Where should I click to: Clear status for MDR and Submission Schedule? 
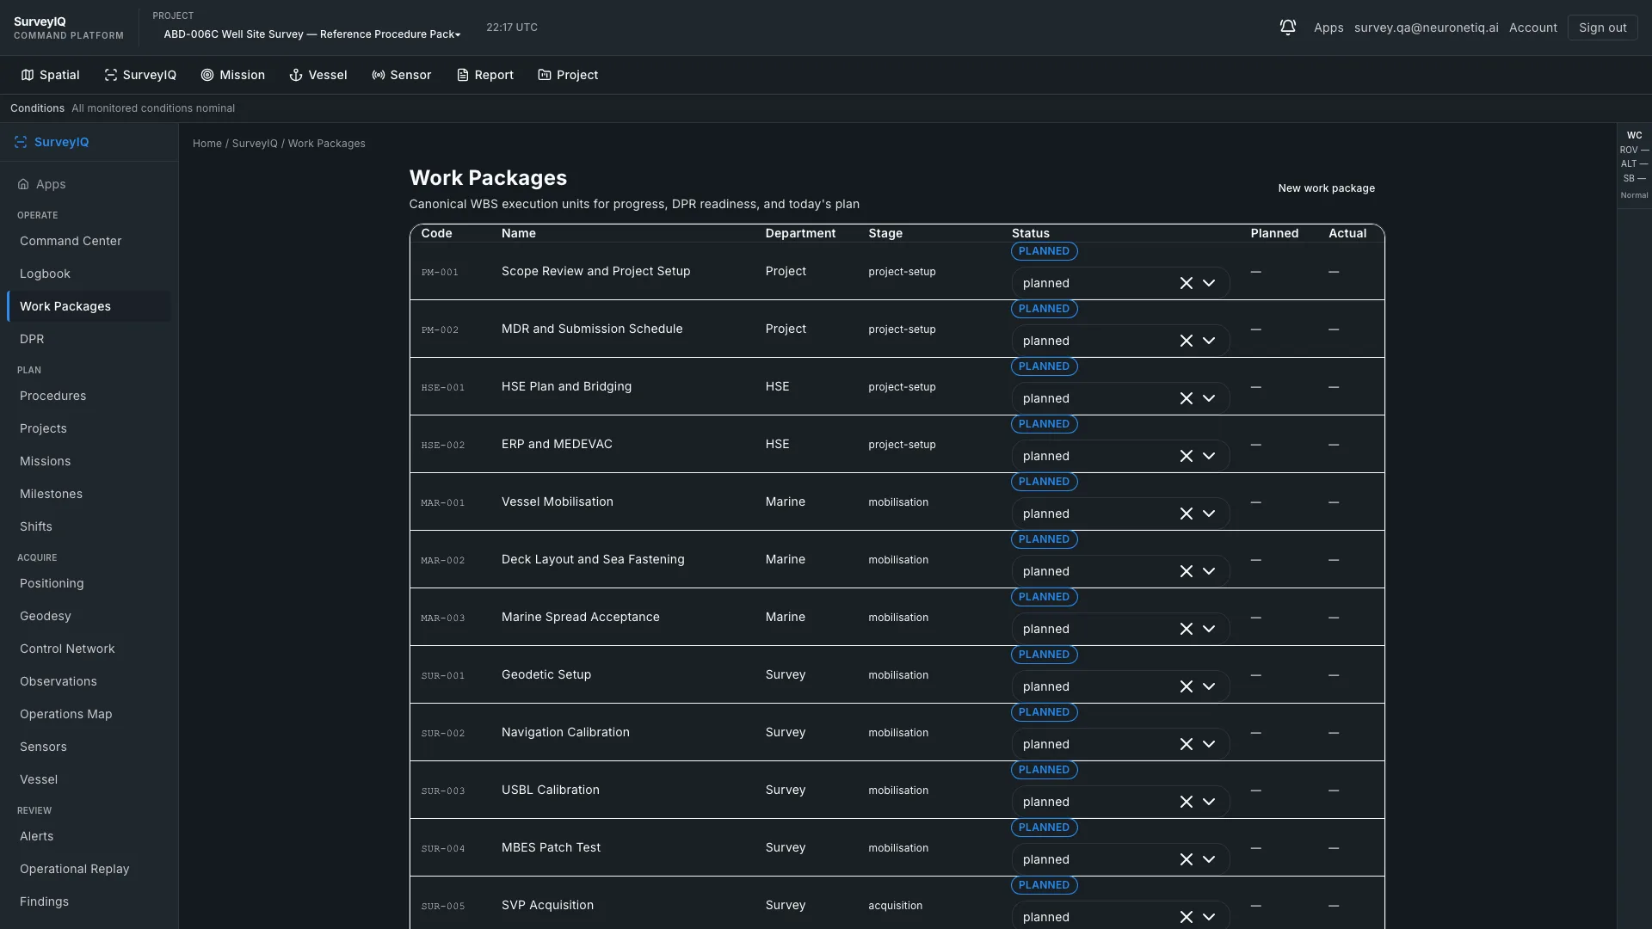(1186, 341)
